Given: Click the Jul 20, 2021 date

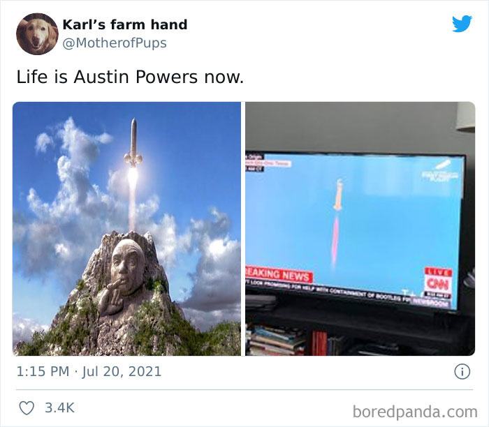Looking at the screenshot, I should tap(122, 372).
